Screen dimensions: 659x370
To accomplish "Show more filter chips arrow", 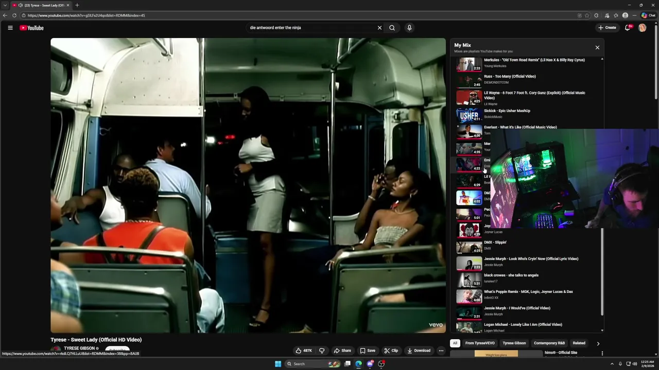I will 598,343.
